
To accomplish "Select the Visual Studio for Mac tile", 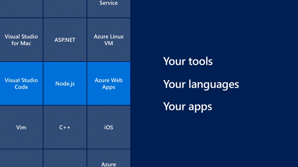I will tap(21, 40).
